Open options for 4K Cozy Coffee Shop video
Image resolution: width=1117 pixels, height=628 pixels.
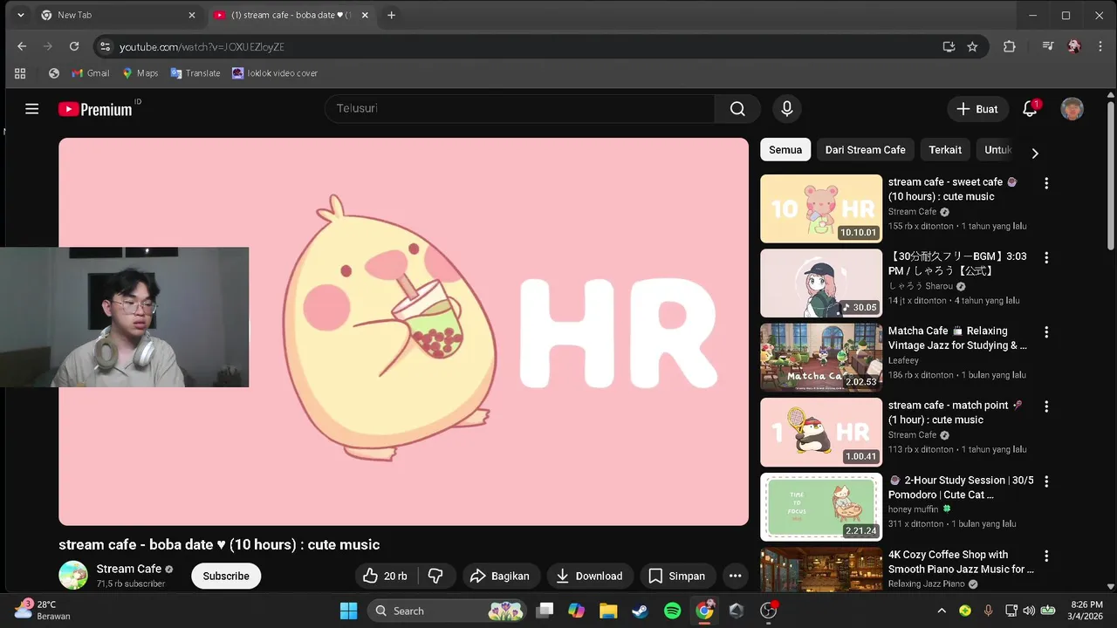[x=1045, y=556]
